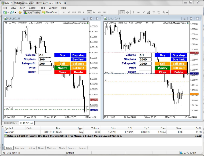Click the yellow tag icon before AutoTrading
The width and height of the screenshot is (204, 156).
point(20,13)
